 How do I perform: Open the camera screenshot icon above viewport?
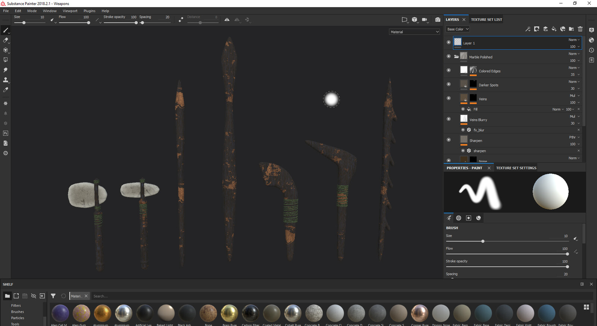(x=438, y=19)
